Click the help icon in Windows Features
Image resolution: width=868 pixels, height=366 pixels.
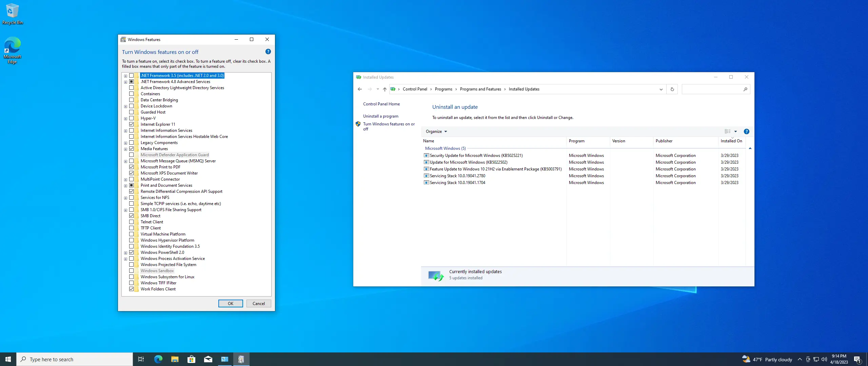pyautogui.click(x=268, y=52)
